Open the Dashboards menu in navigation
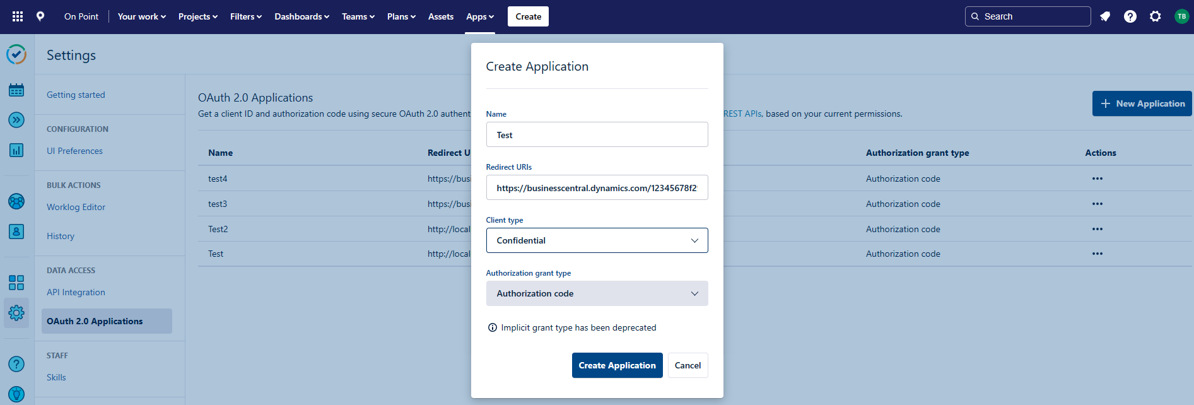1194x405 pixels. [x=301, y=16]
